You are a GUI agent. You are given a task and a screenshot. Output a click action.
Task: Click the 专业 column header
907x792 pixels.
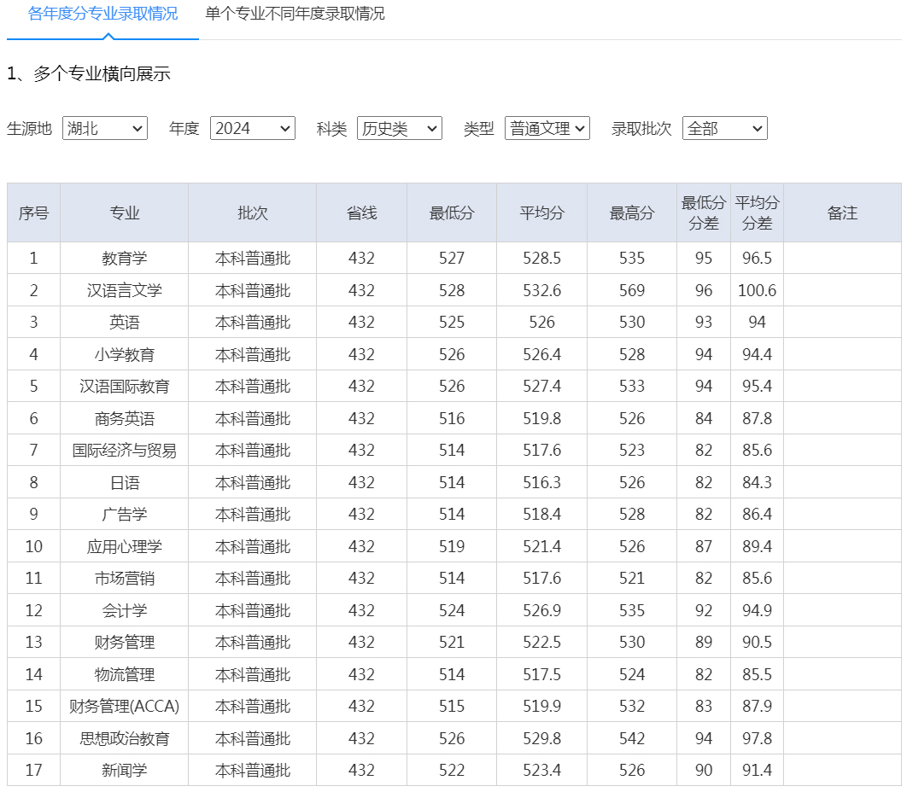click(125, 213)
